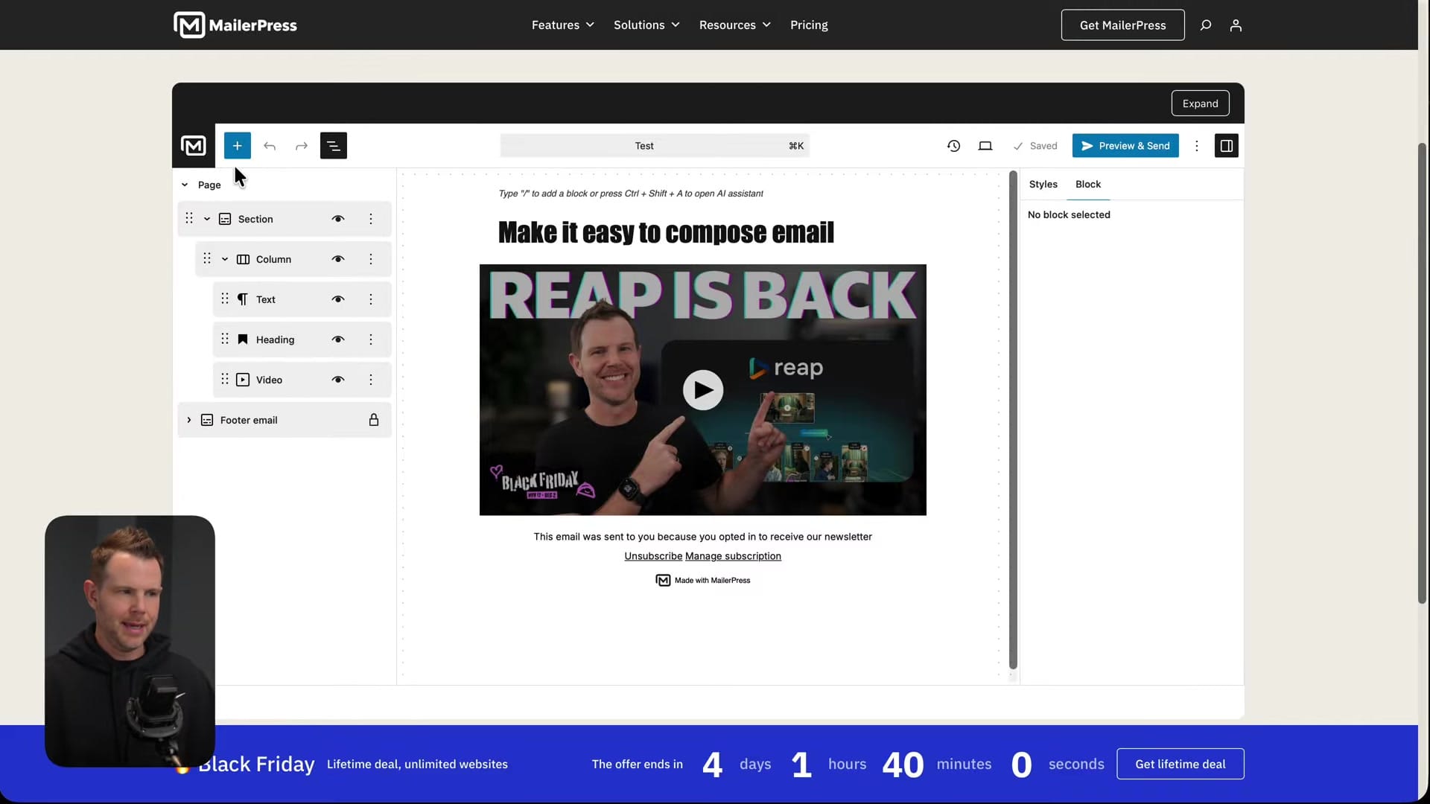Collapse the Column tree item
The image size is (1430, 804).
coord(225,259)
